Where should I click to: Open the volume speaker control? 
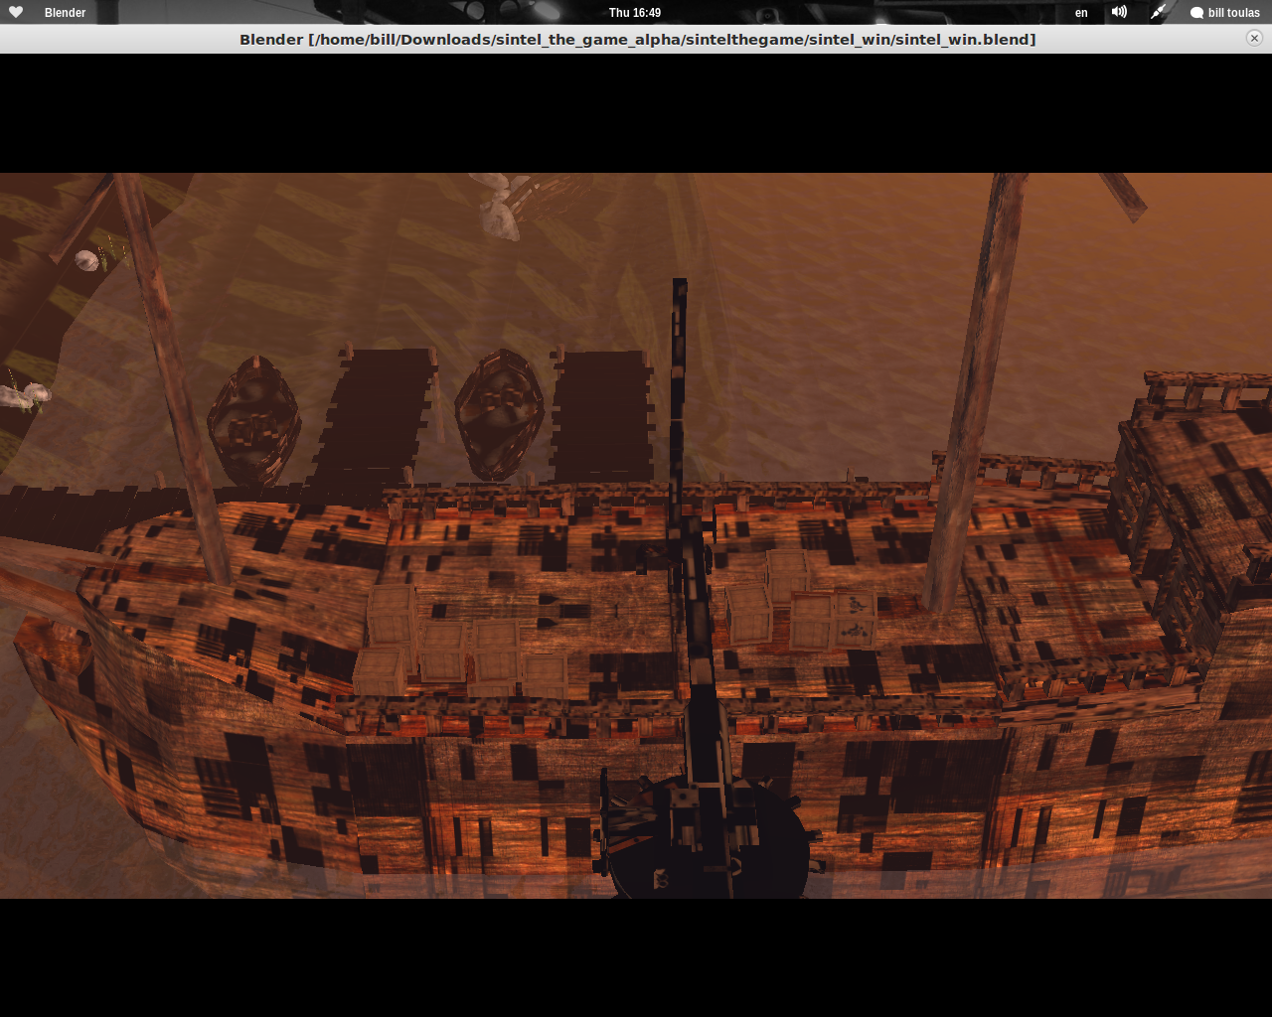click(x=1120, y=12)
